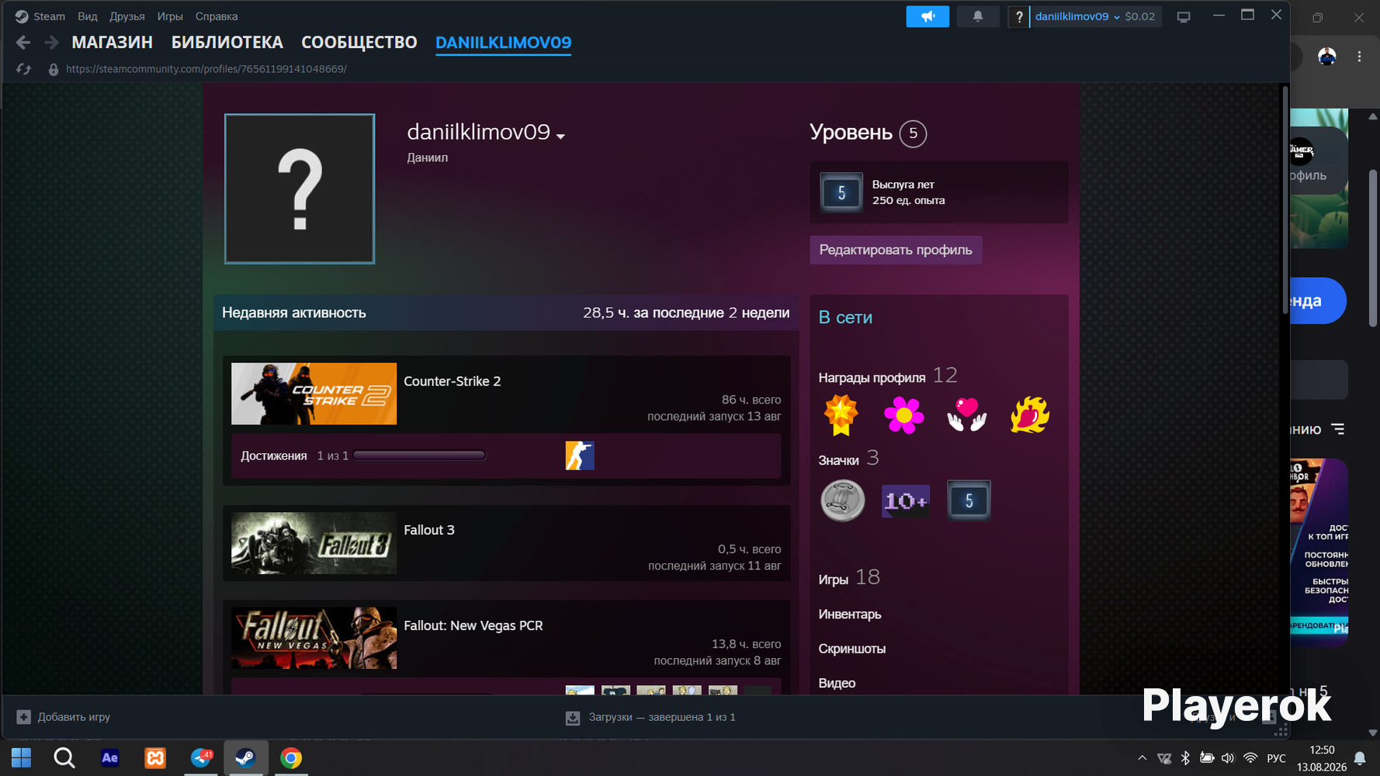
Task: Open the Fallout 3 title link
Action: tap(429, 530)
